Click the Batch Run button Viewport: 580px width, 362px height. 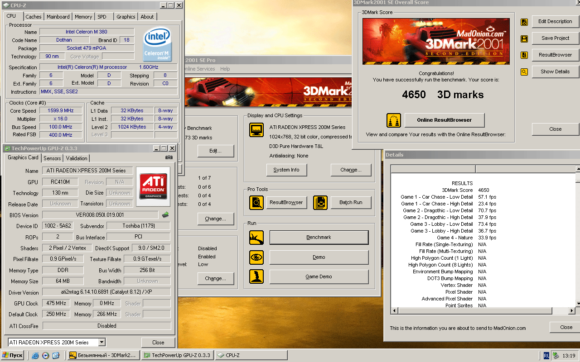pyautogui.click(x=351, y=202)
